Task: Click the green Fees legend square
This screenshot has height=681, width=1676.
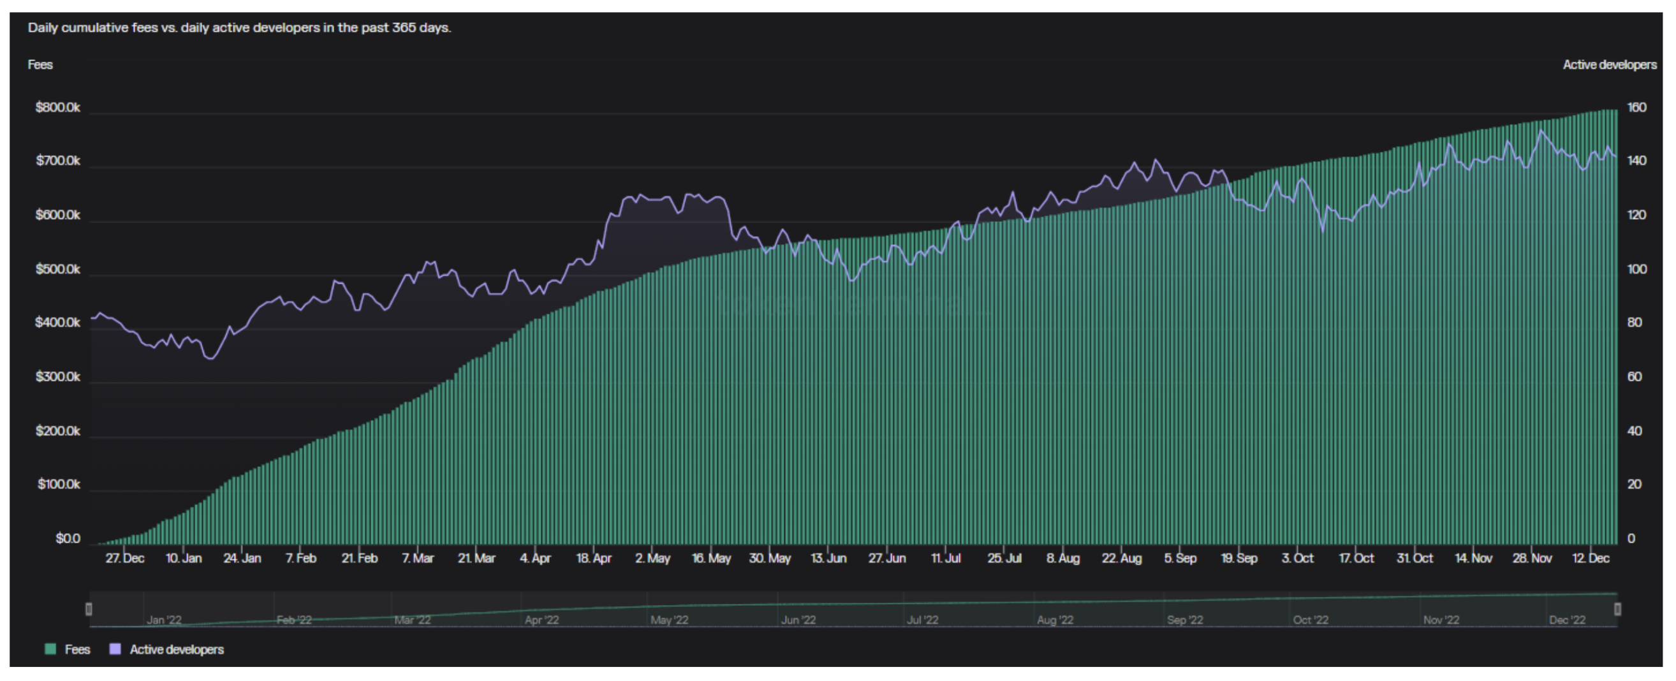Action: [50, 648]
